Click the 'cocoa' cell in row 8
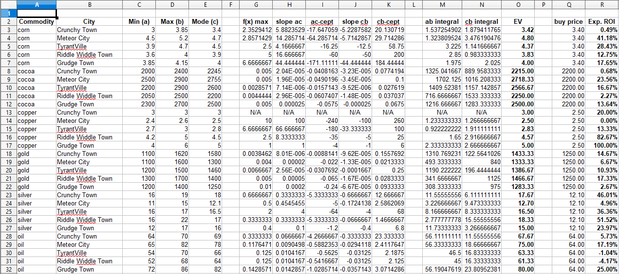The image size is (619, 274). [37, 71]
